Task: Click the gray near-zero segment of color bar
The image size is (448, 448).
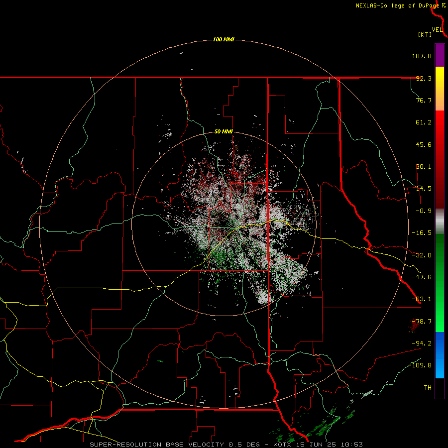Action: (440, 221)
